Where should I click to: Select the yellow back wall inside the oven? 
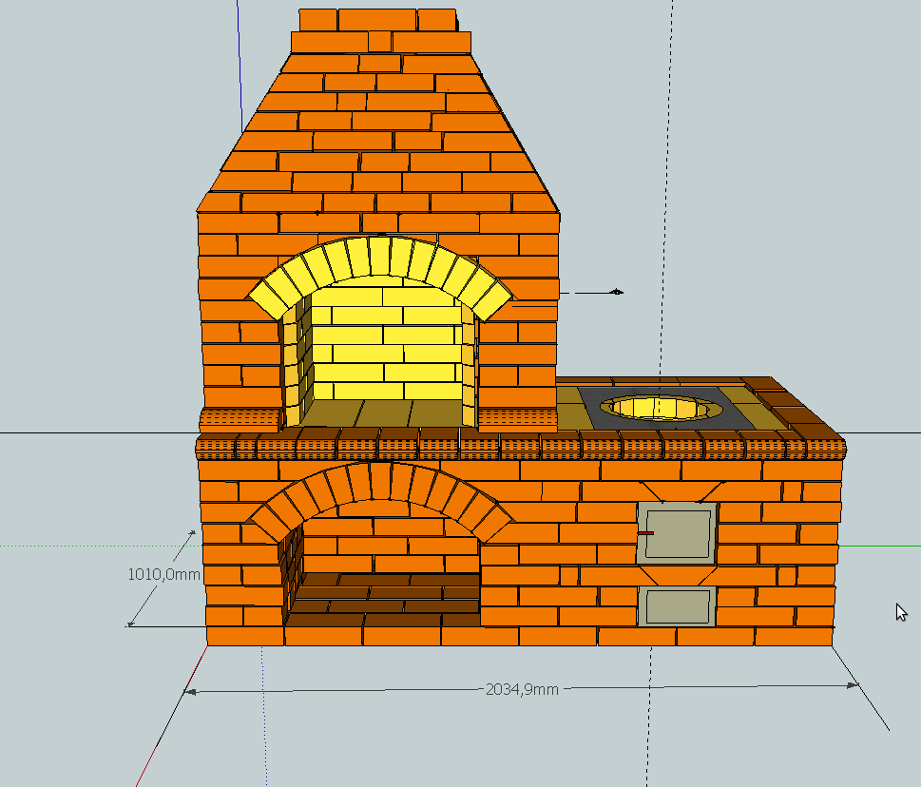pos(390,342)
